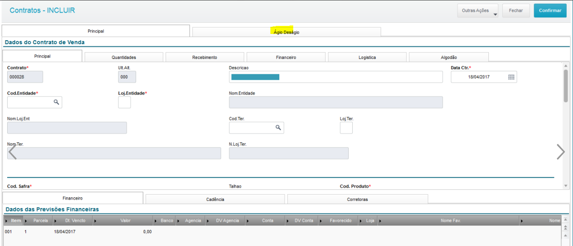Switch to the Corretoras tab
The image size is (573, 246).
pyautogui.click(x=357, y=199)
